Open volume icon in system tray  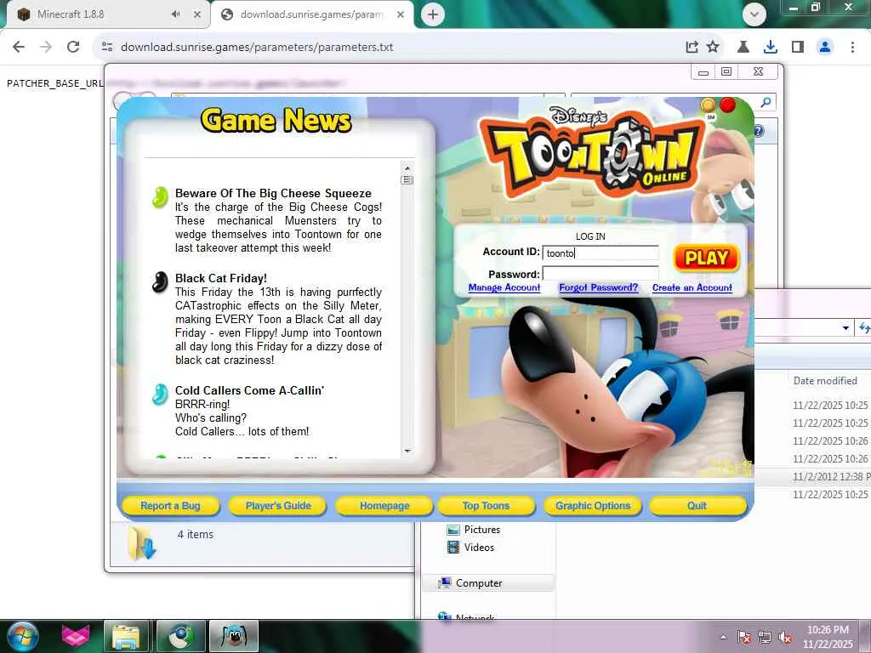point(785,638)
